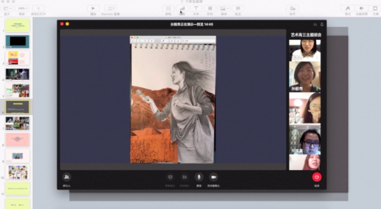Insert a shape from the Keynote toolbar
The height and width of the screenshot is (209, 381).
click(x=210, y=8)
